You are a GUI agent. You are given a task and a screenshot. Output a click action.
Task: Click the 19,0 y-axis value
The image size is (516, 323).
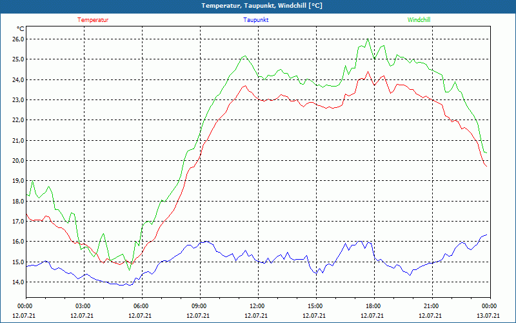click(x=19, y=181)
